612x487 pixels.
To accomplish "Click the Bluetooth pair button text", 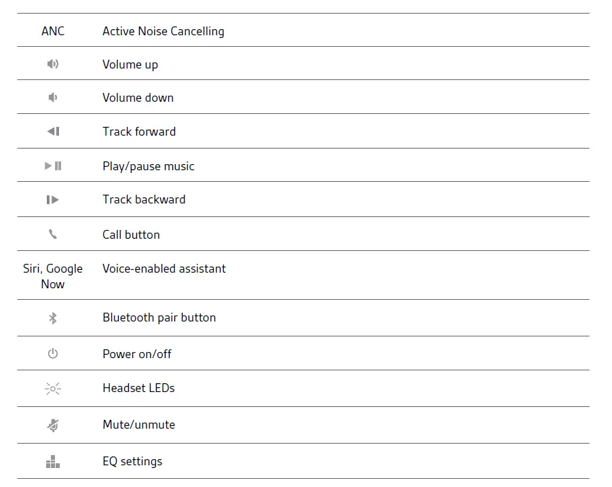I will (x=159, y=317).
